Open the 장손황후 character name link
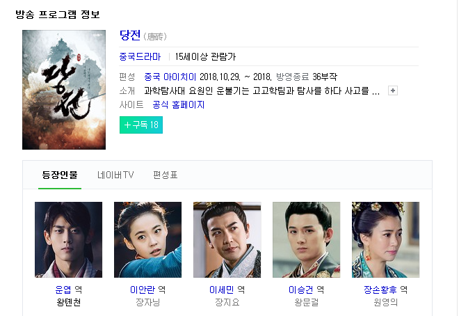 coord(380,290)
